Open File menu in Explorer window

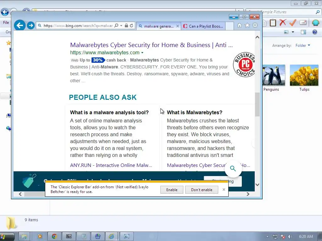[6, 23]
